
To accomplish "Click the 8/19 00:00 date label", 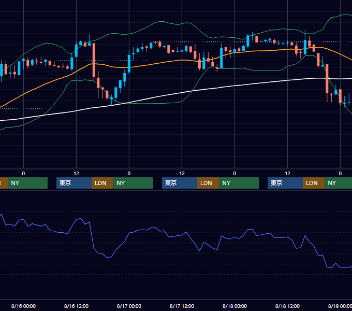I will 340,306.
